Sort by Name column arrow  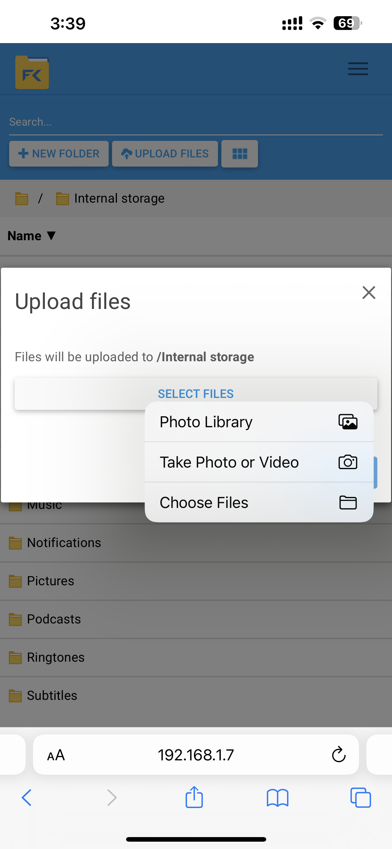coord(51,236)
